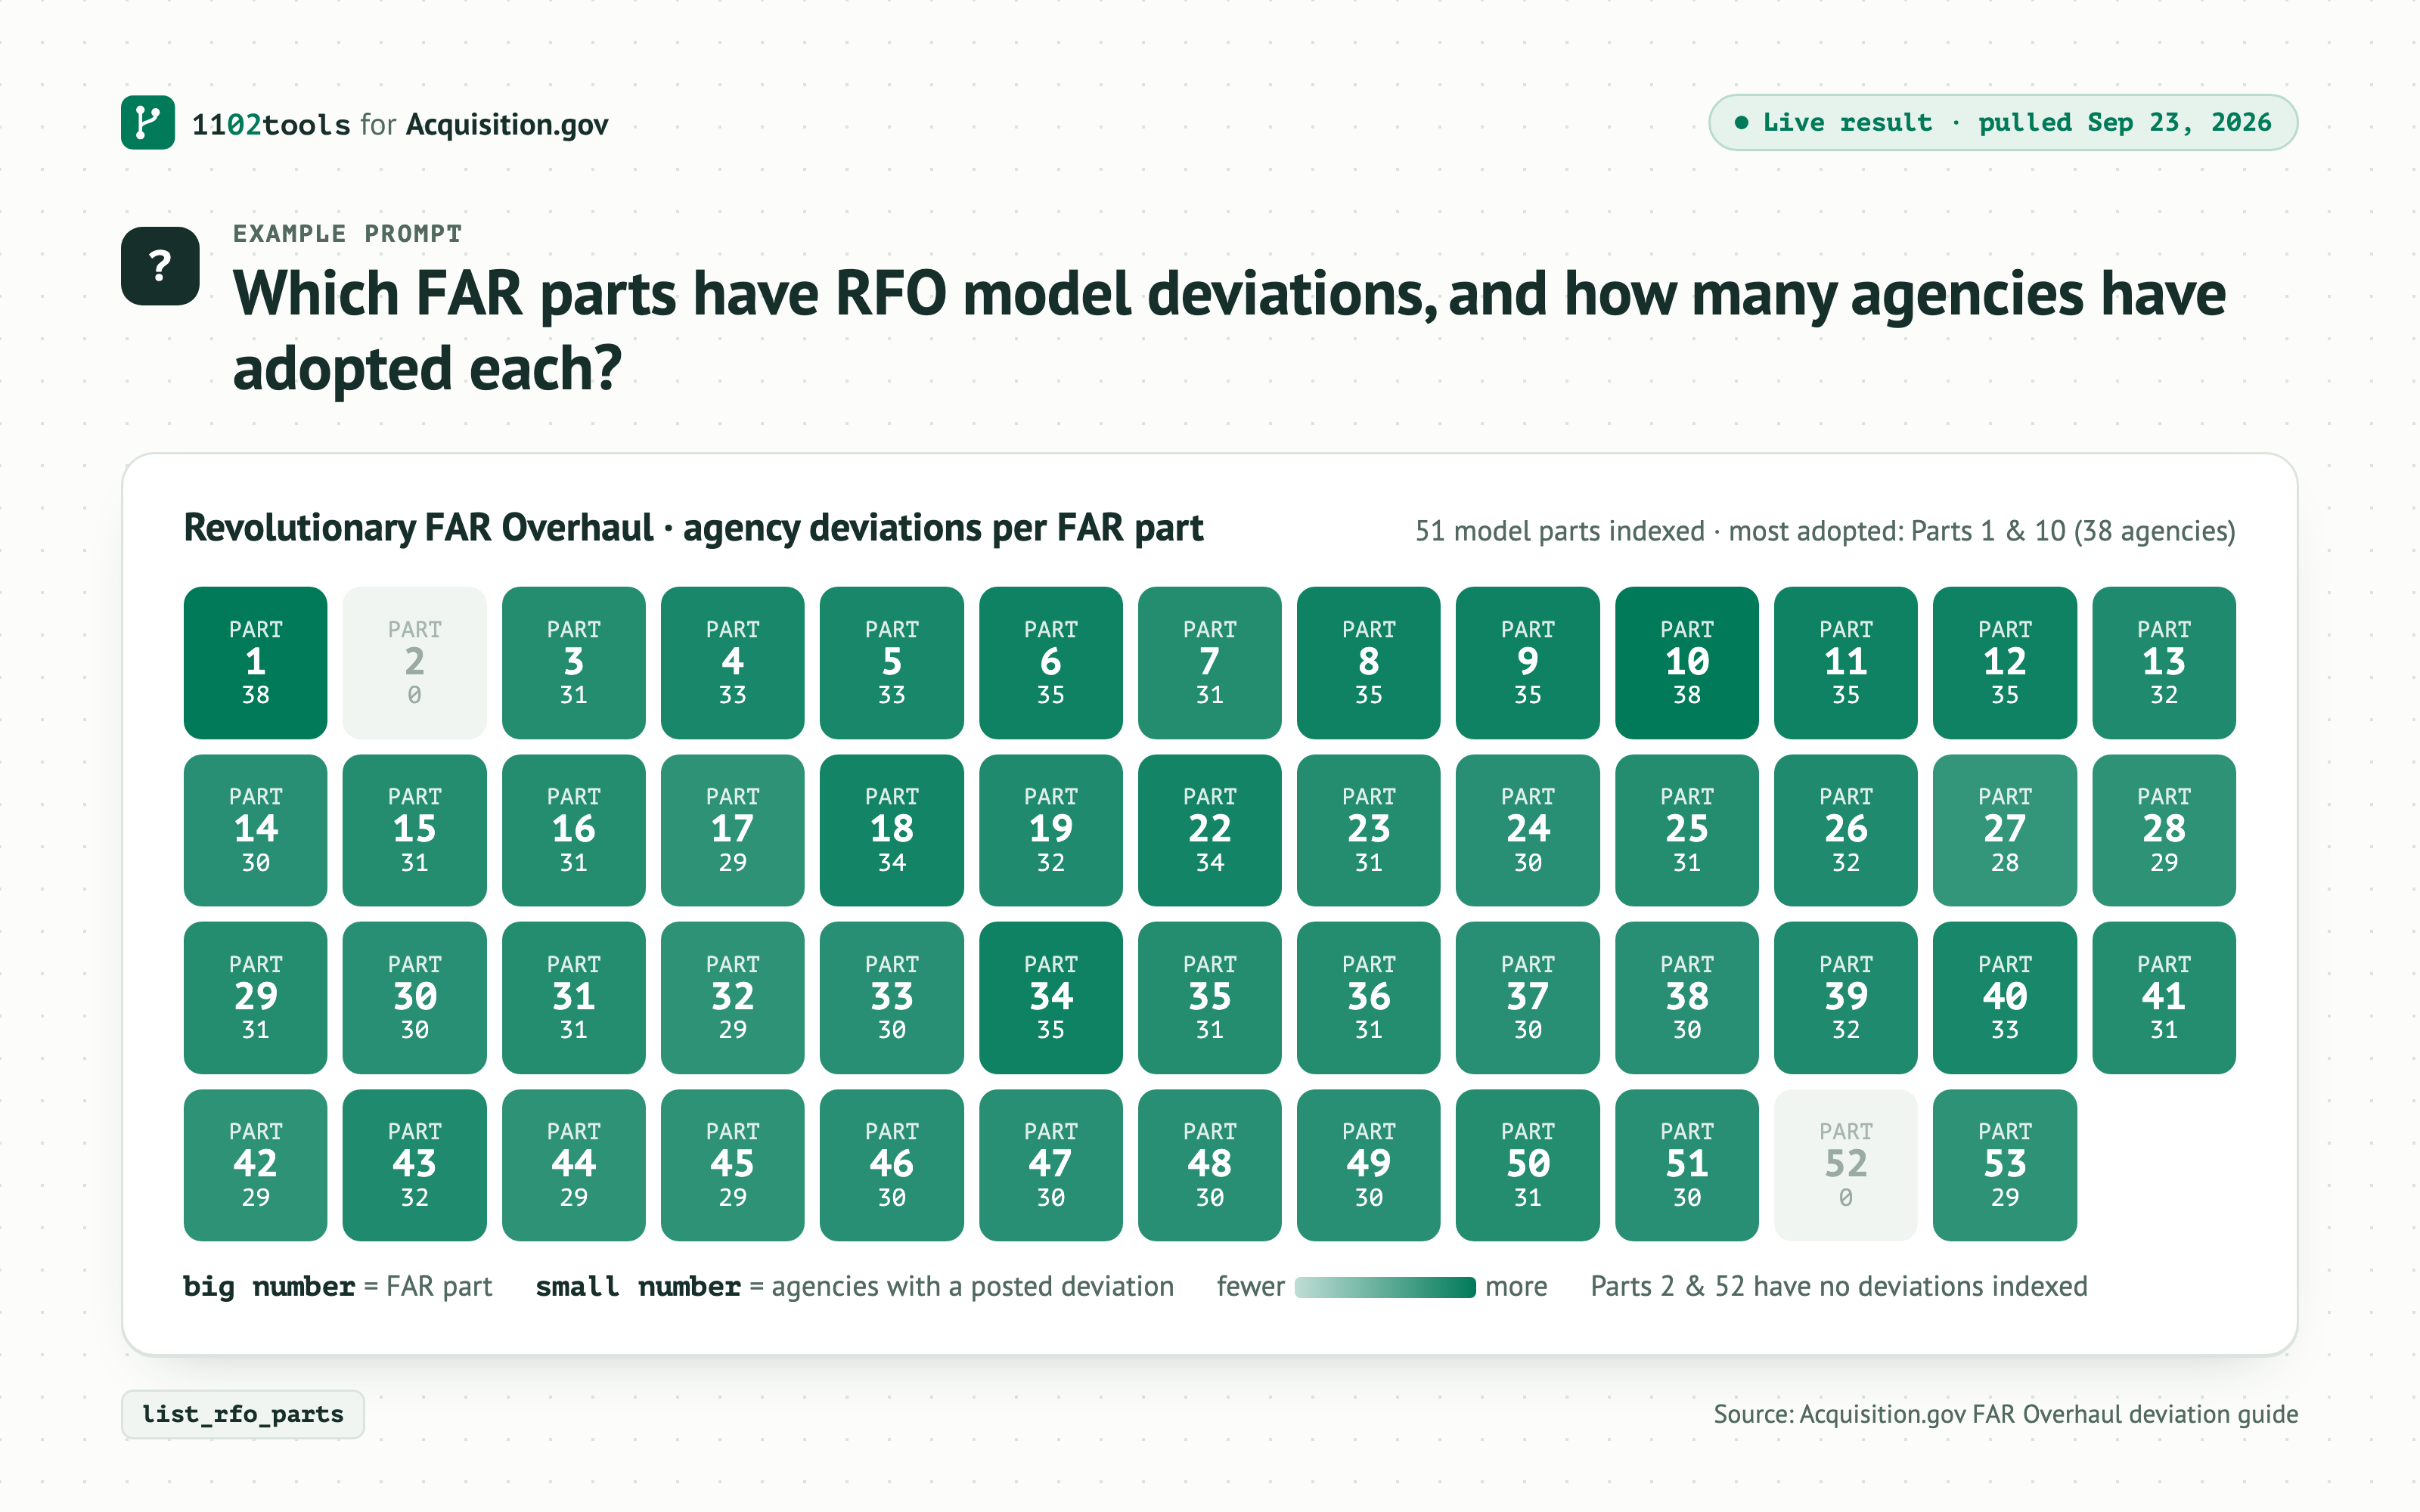Select the Part 14 tile
2420x1512 pixels.
click(256, 830)
